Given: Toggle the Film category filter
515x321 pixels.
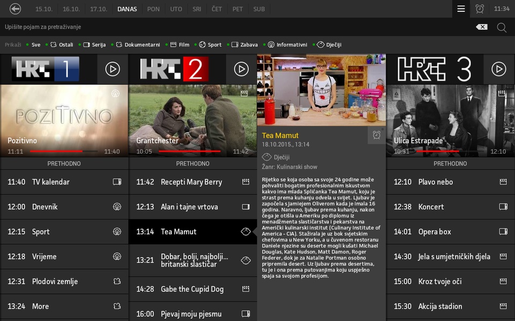Looking at the screenshot, I should pyautogui.click(x=178, y=44).
